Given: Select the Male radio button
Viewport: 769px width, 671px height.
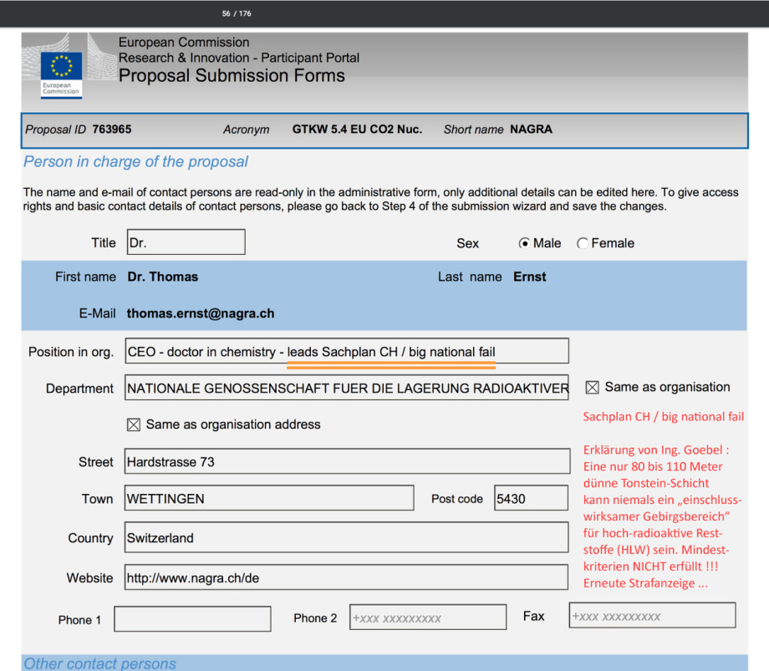Looking at the screenshot, I should tap(524, 243).
